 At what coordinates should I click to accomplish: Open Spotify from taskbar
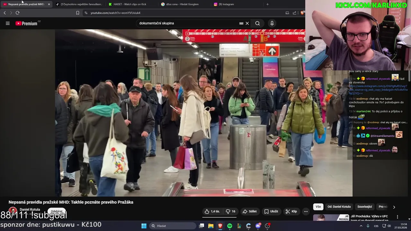(x=230, y=226)
